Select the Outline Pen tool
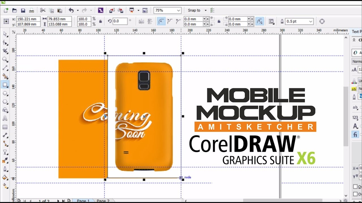 tap(5, 169)
